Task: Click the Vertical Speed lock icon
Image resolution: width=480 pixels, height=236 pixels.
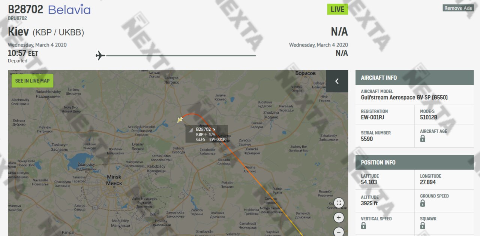Action: (363, 226)
